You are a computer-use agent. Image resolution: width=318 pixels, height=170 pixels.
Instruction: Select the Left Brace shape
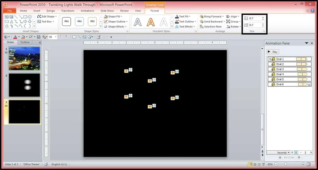pyautogui.click(x=25, y=26)
